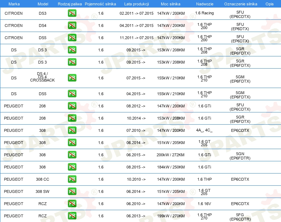281x222 pixels.
Task: Click production date '06.2013 ->'
Action: [136, 216]
